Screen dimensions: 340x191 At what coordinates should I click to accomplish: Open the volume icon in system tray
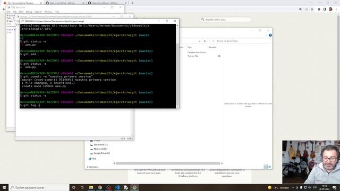309,187
